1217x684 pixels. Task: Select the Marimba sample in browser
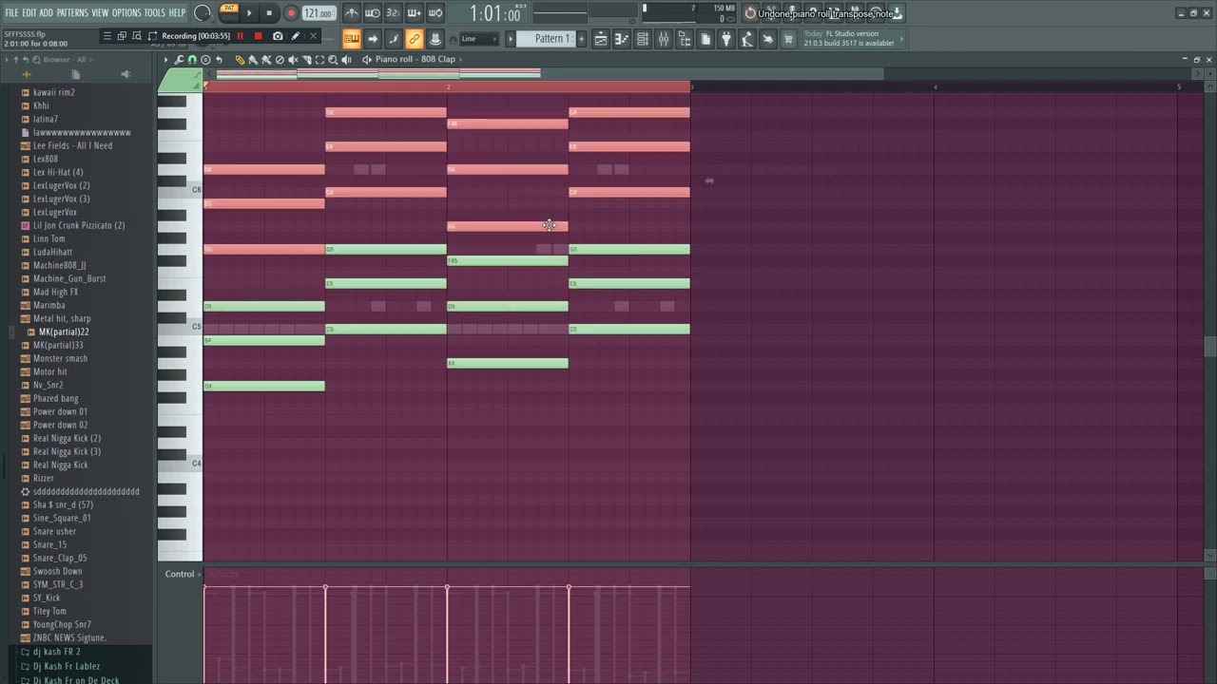pyautogui.click(x=48, y=305)
